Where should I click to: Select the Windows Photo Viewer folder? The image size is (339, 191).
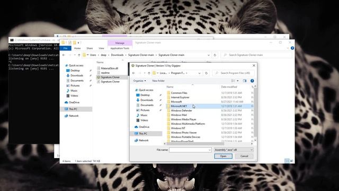[x=184, y=133]
